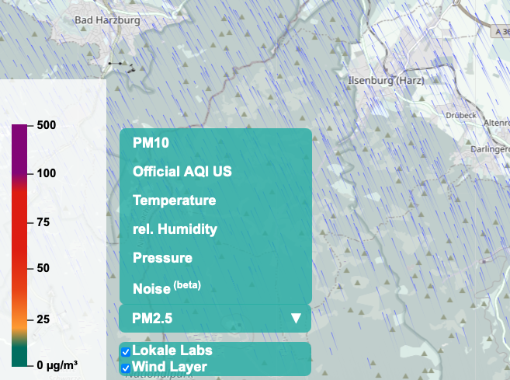Pick the Pressure option
Image resolution: width=510 pixels, height=380 pixels.
(162, 258)
